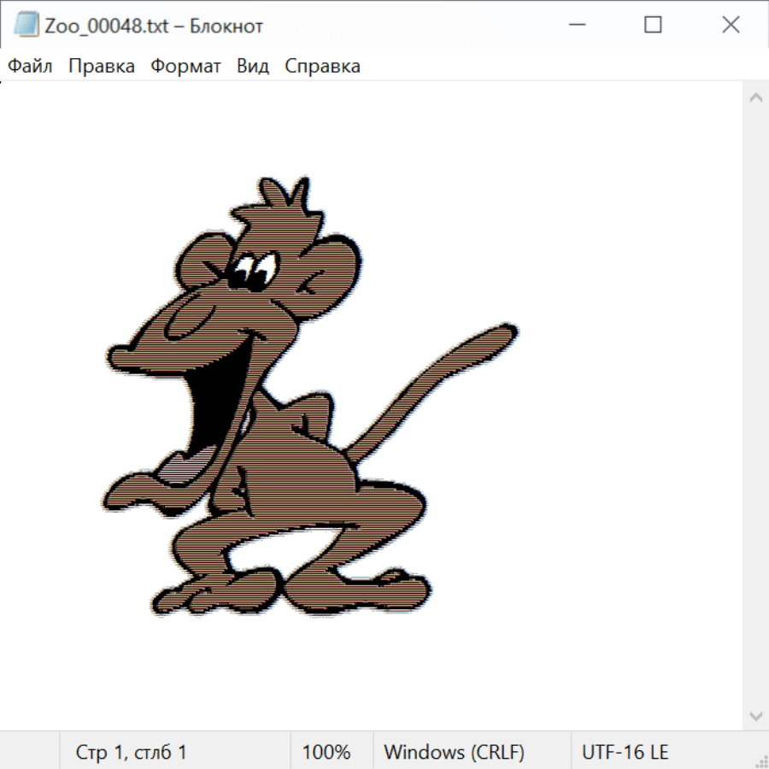This screenshot has width=769, height=769.
Task: Click the UTF-16 LE encoding field
Action: (625, 752)
